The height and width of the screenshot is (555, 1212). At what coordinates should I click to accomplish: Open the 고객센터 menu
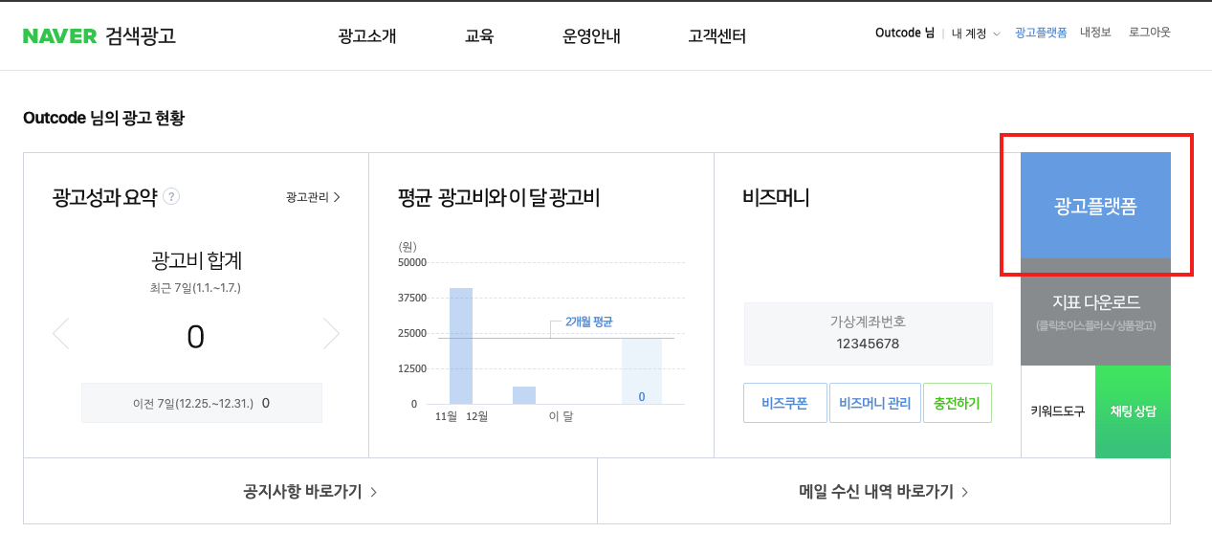716,36
